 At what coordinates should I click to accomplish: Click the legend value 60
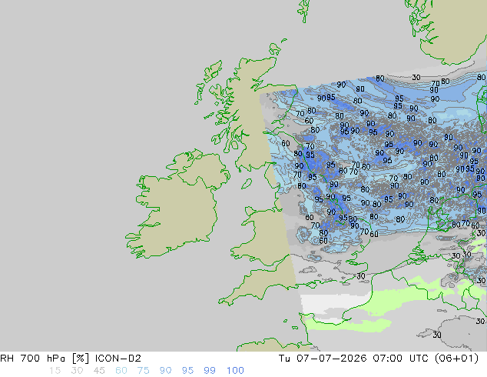point(121,371)
